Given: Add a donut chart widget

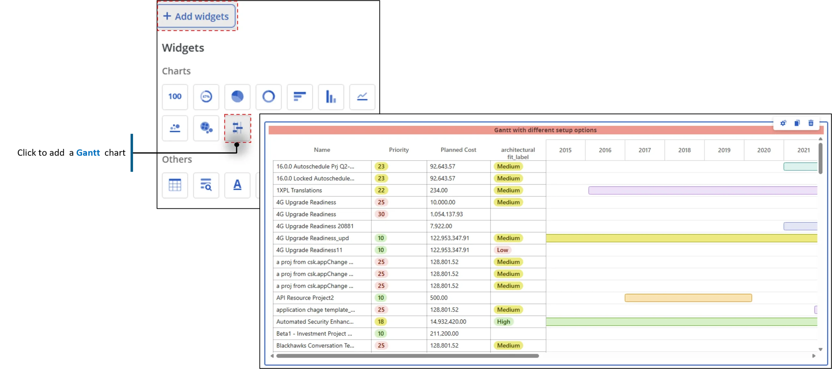Looking at the screenshot, I should pyautogui.click(x=268, y=97).
